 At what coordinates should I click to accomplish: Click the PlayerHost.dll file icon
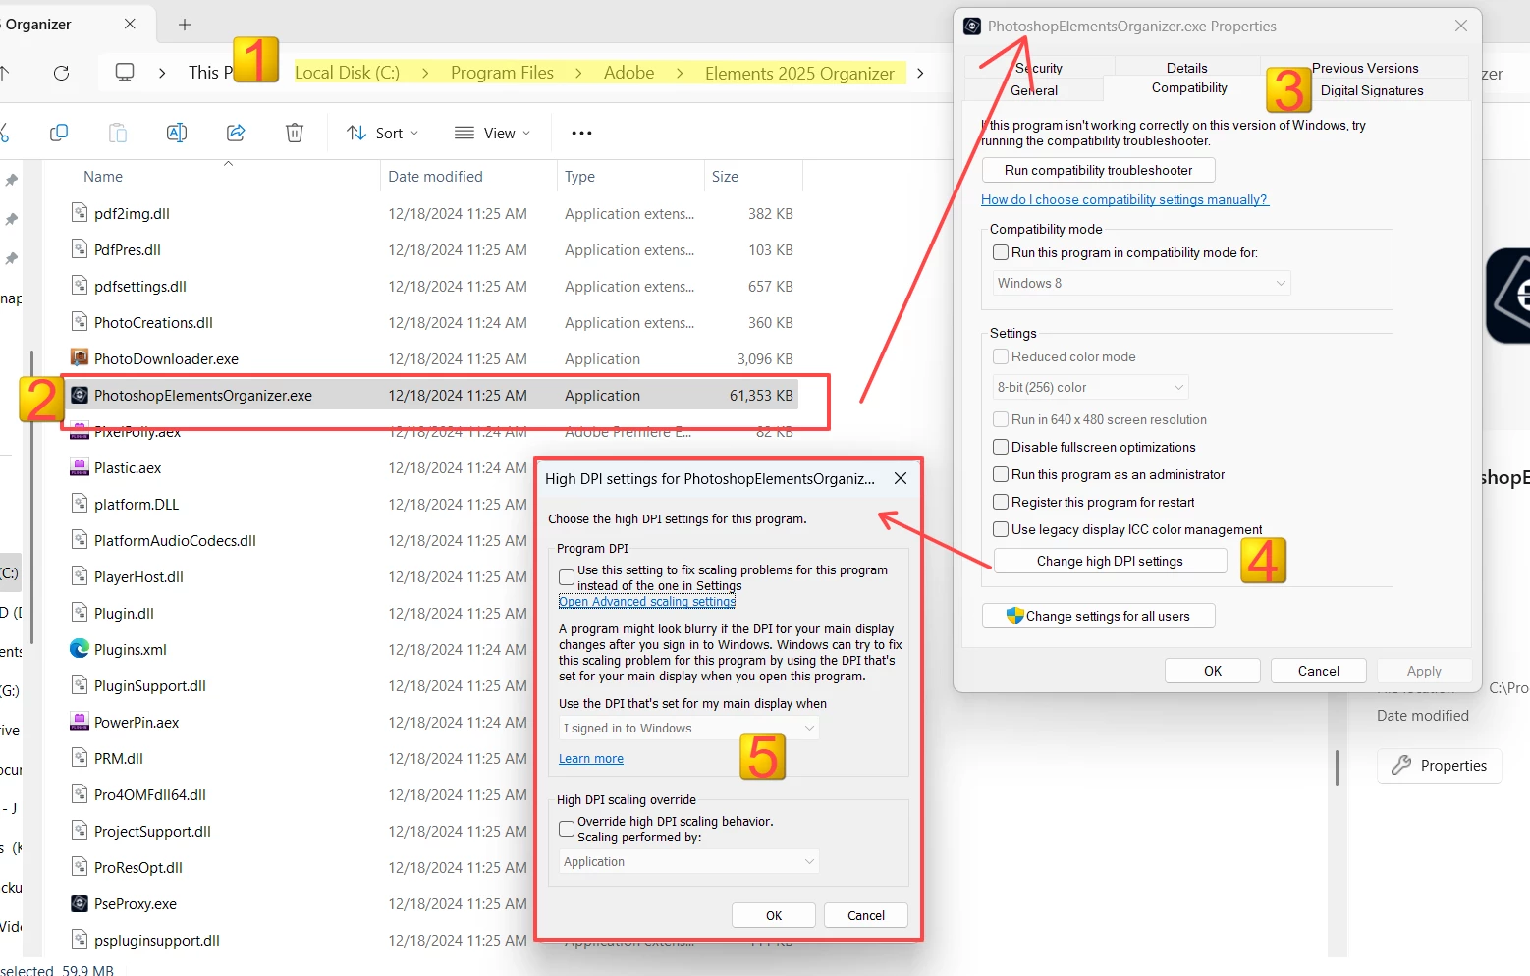point(80,576)
